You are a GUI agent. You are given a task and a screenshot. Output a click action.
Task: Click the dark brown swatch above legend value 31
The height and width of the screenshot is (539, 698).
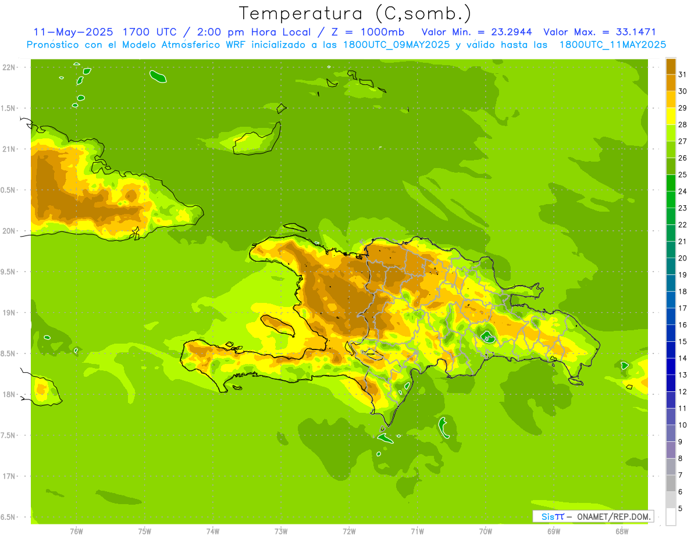671,66
